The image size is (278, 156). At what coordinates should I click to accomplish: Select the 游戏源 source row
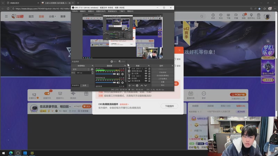click(x=139, y=78)
